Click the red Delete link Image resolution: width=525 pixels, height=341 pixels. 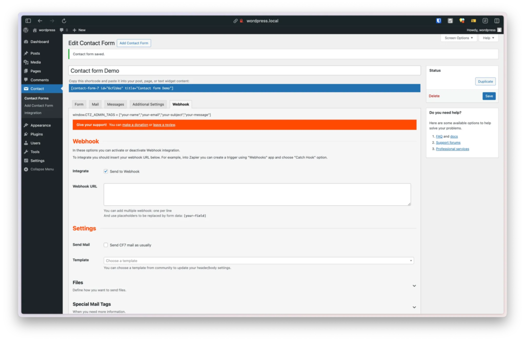(434, 96)
